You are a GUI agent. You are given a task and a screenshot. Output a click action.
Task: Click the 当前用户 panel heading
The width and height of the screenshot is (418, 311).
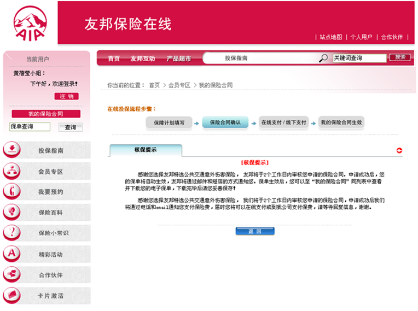(x=38, y=59)
